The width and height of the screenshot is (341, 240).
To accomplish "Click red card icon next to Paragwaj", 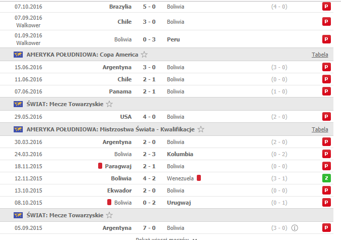I will (x=100, y=166).
